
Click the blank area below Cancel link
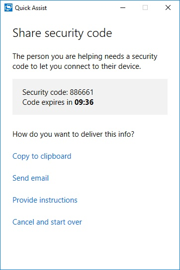pyautogui.click(x=90, y=248)
